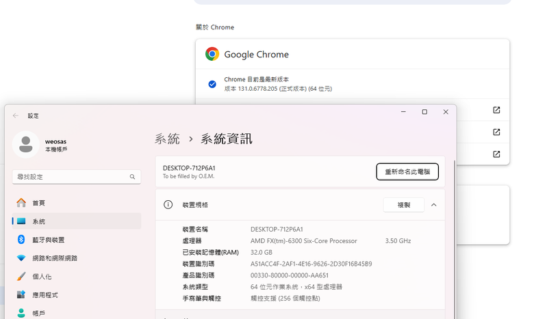Maximize the Settings window

click(x=424, y=112)
